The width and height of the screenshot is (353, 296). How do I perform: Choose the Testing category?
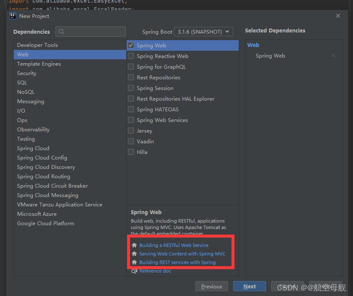(70, 139)
